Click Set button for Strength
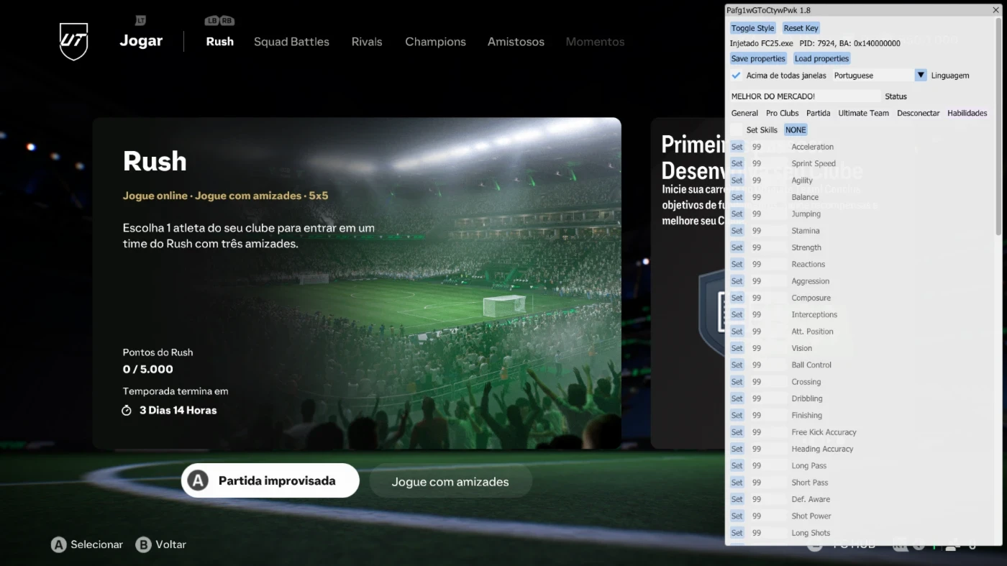The width and height of the screenshot is (1007, 566). point(737,247)
